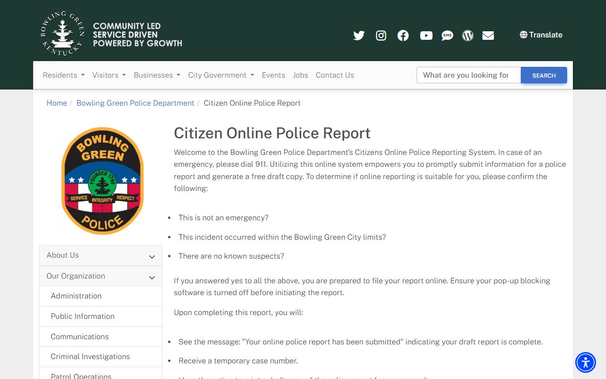This screenshot has height=379, width=606.
Task: Open the Contact Us page
Action: click(335, 75)
